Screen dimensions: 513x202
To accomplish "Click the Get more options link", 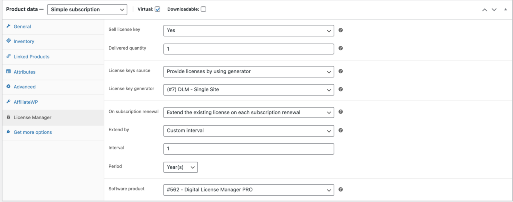I will tap(33, 132).
